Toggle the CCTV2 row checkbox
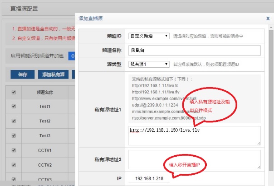The image size is (274, 186). click(14, 165)
